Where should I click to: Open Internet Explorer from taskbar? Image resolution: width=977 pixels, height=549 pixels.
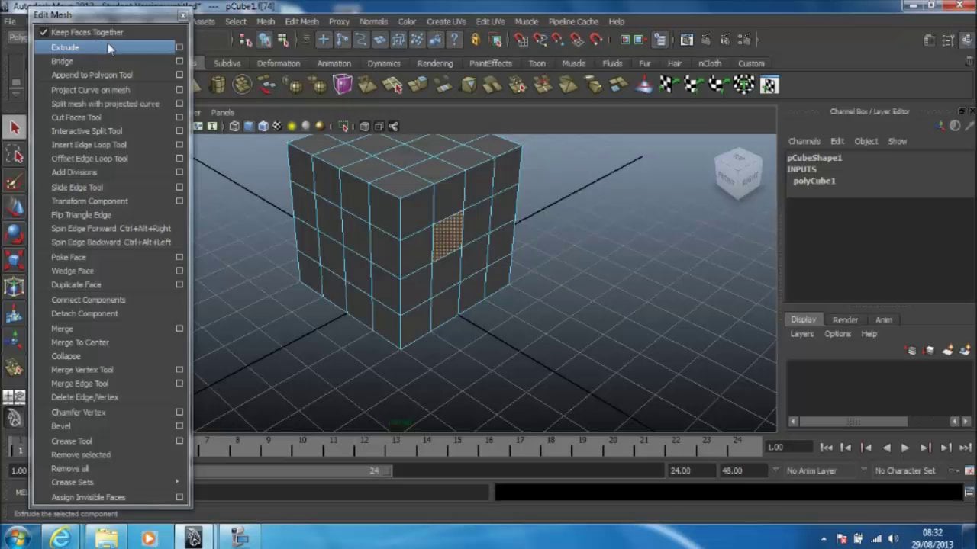tap(60, 538)
